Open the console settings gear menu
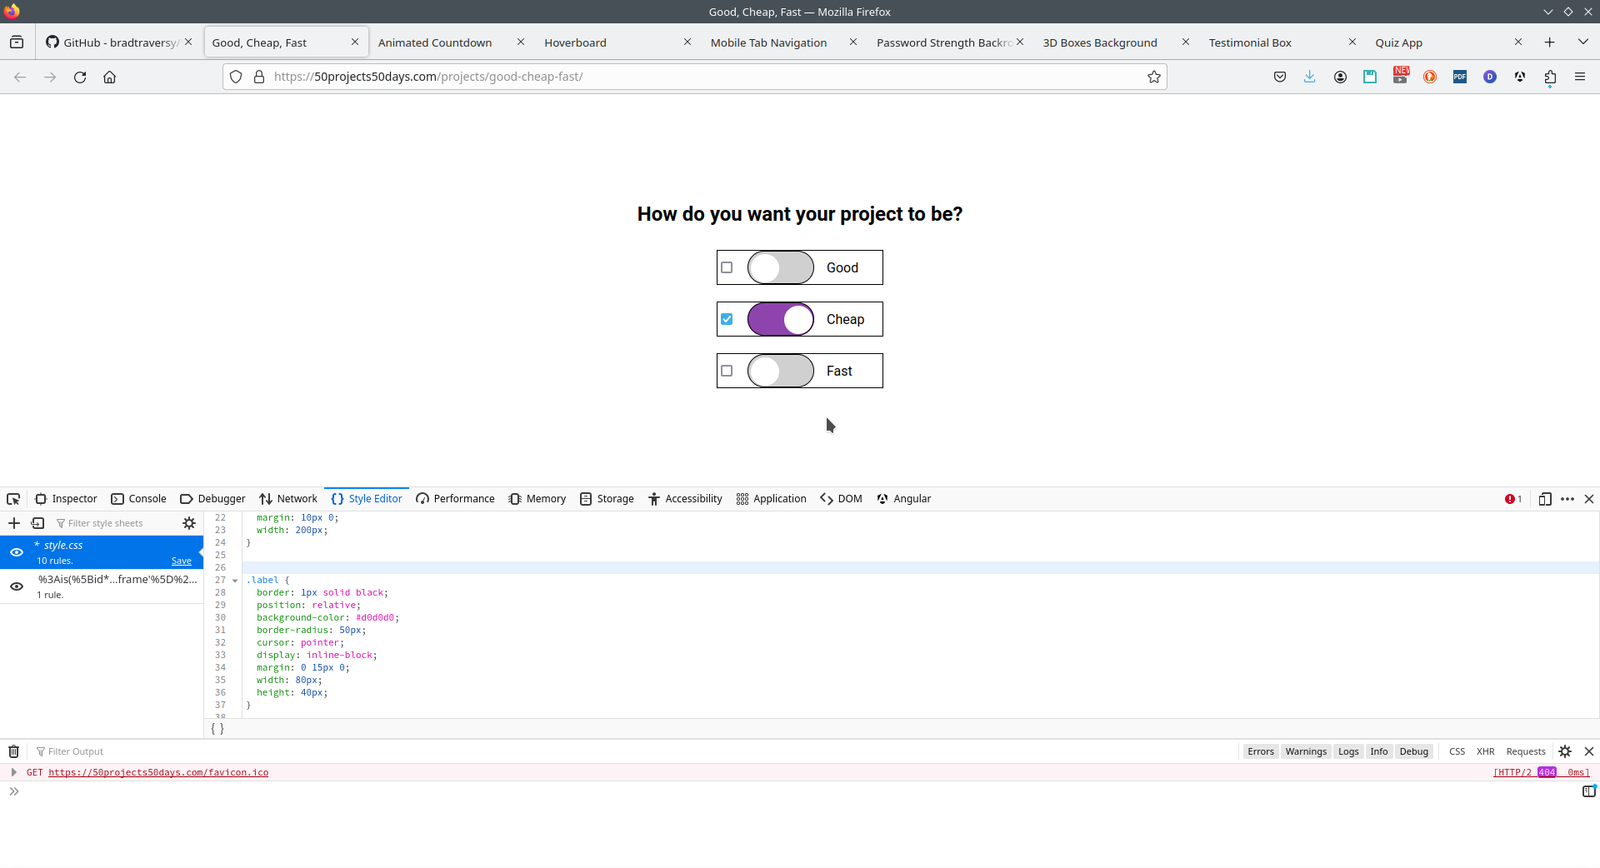Image resolution: width=1600 pixels, height=868 pixels. 1565,751
